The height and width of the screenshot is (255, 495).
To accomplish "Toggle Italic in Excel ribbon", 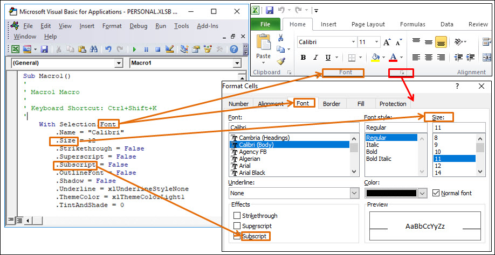I will point(315,58).
